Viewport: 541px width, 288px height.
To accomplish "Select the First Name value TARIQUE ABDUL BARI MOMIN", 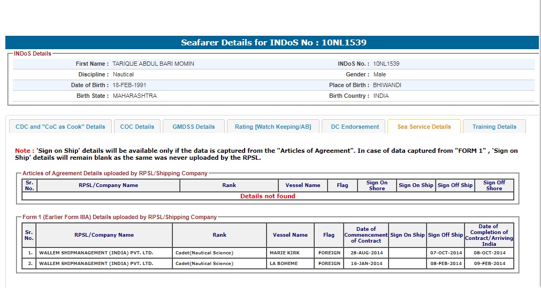I will (153, 64).
